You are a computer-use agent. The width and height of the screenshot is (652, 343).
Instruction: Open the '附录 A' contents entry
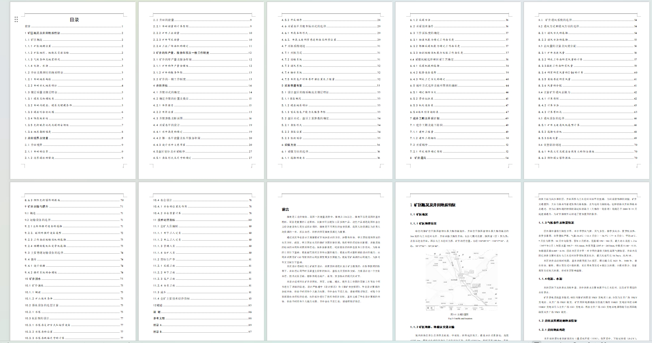(x=202, y=325)
